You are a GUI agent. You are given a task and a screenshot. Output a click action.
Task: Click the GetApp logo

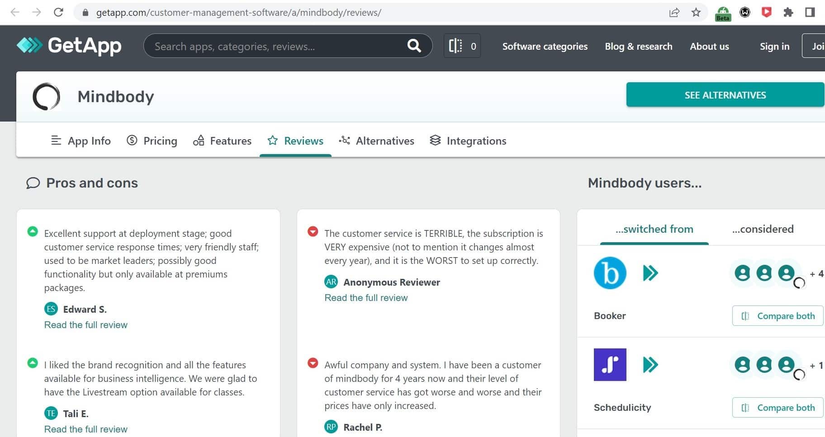tap(69, 45)
